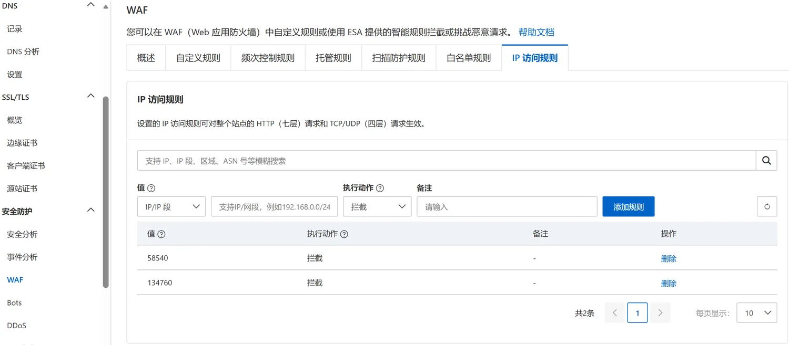
Task: Click help icon next to 值 form label
Action: coord(151,188)
